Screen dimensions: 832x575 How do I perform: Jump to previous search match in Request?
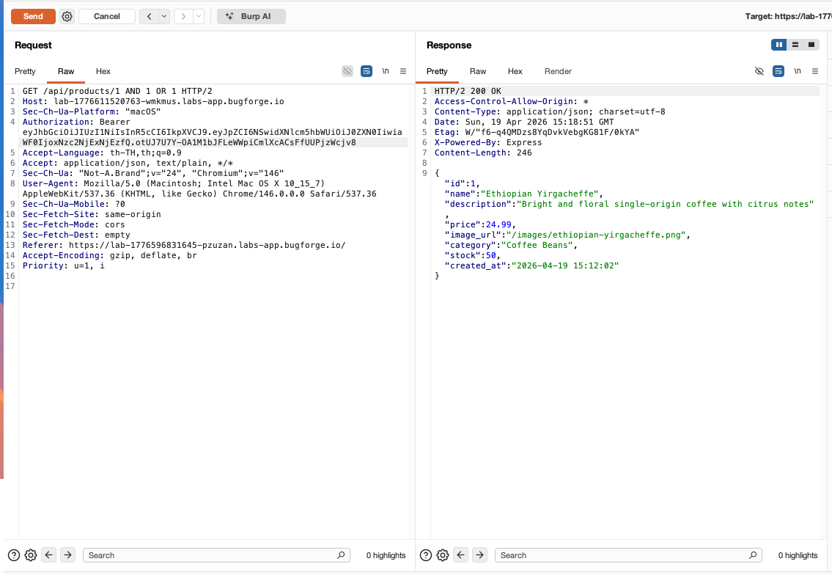(49, 554)
